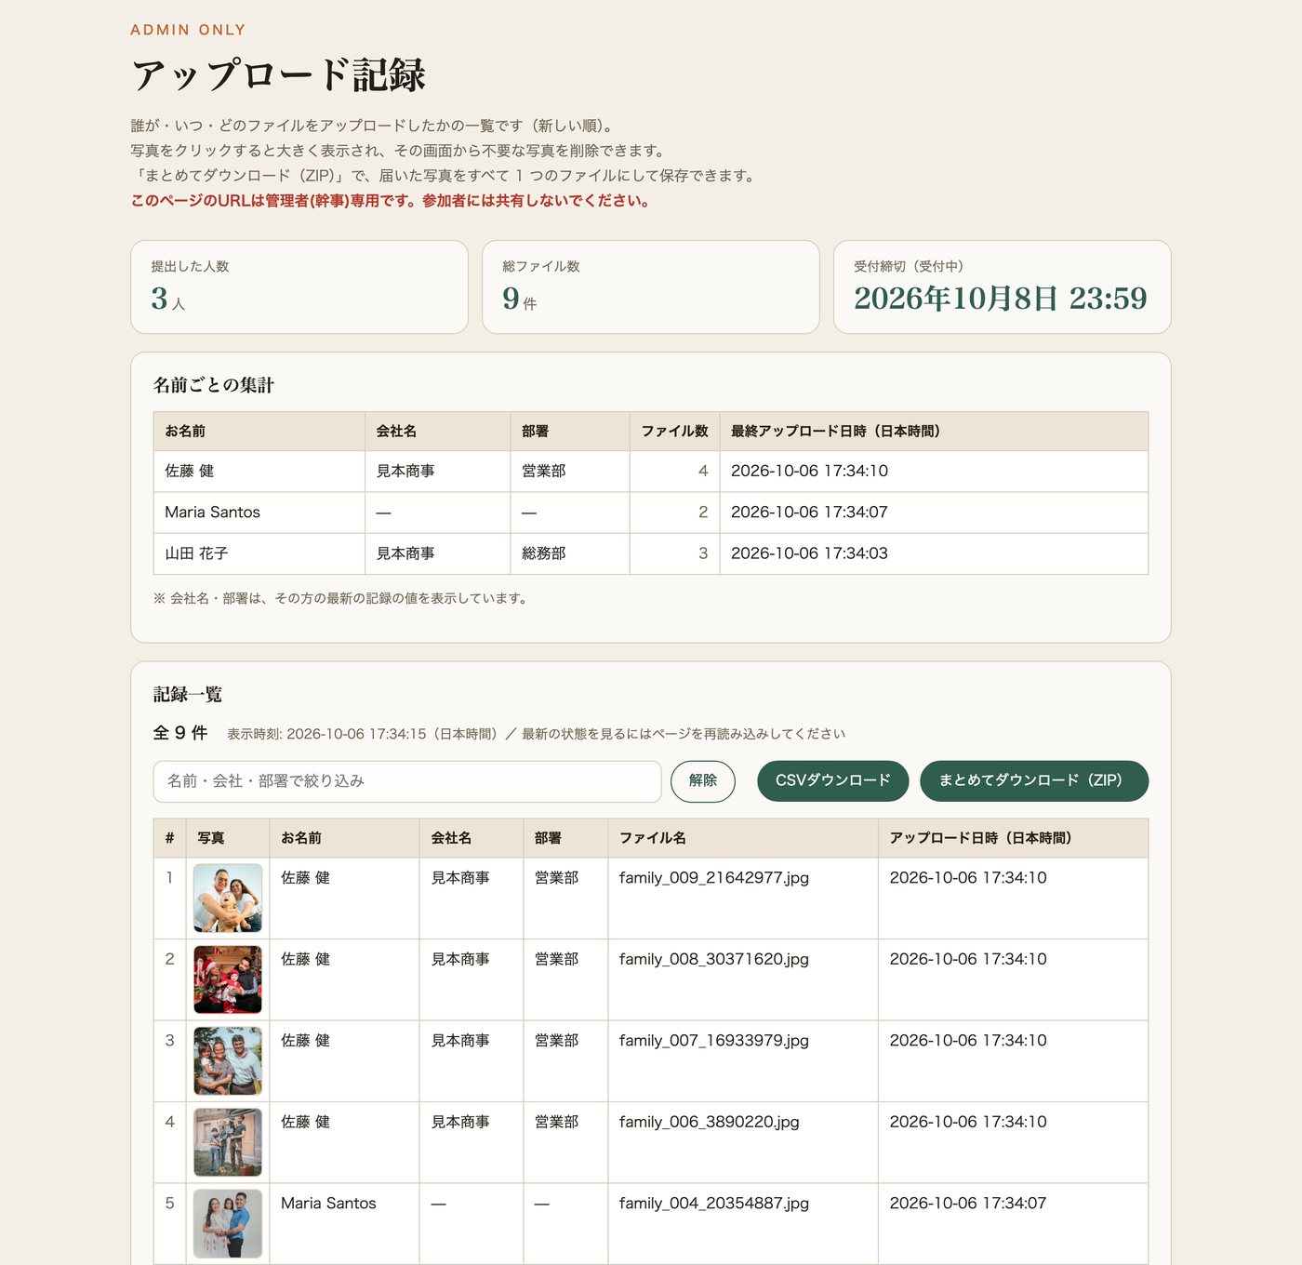The image size is (1302, 1265).
Task: Select file name family_007_16933979.jpg
Action: tap(714, 1040)
